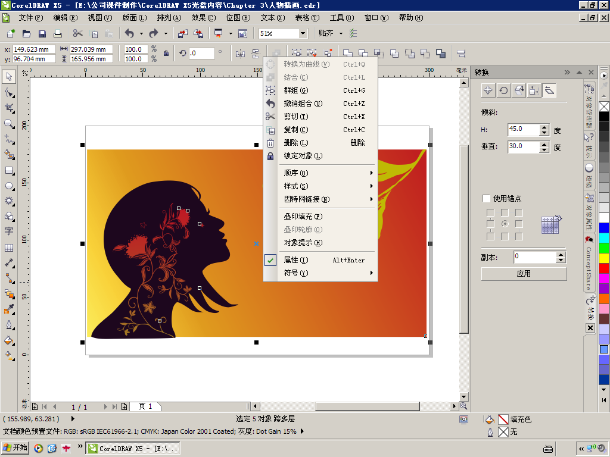This screenshot has width=610, height=457.
Task: Select the center anchor point radio
Action: 505,224
